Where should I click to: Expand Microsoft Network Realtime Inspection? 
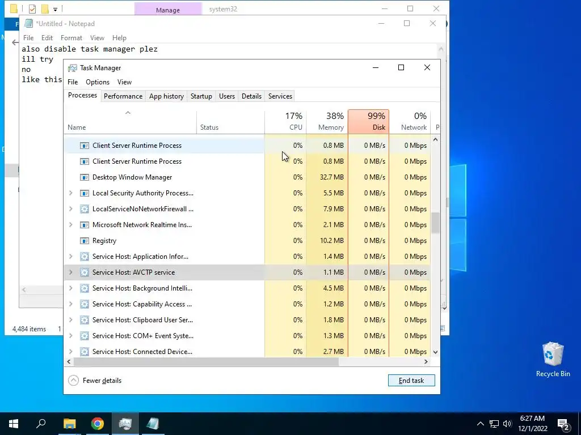[x=71, y=225]
